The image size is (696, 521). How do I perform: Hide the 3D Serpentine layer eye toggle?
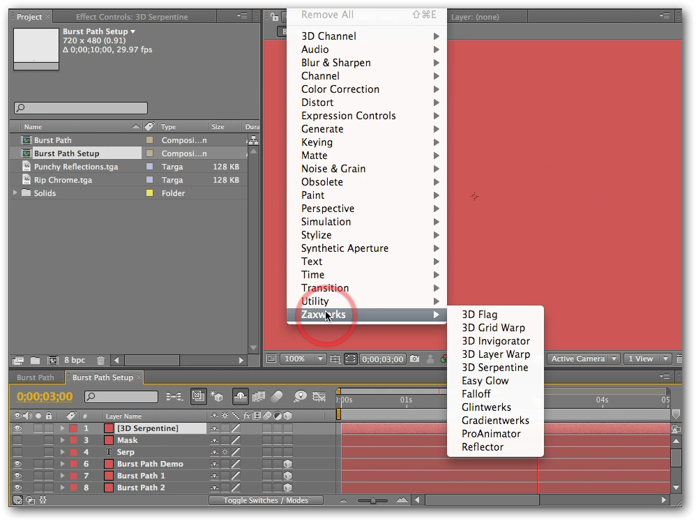[x=17, y=428]
